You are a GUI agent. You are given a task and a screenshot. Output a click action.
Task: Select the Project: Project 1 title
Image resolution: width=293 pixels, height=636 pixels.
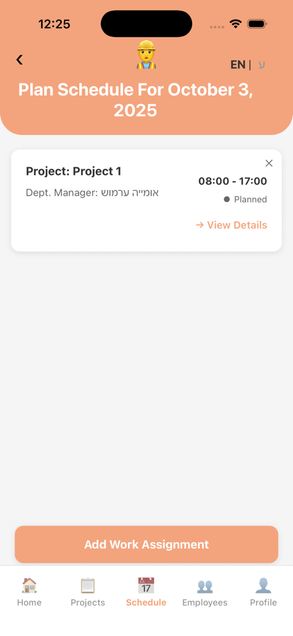[x=74, y=172]
